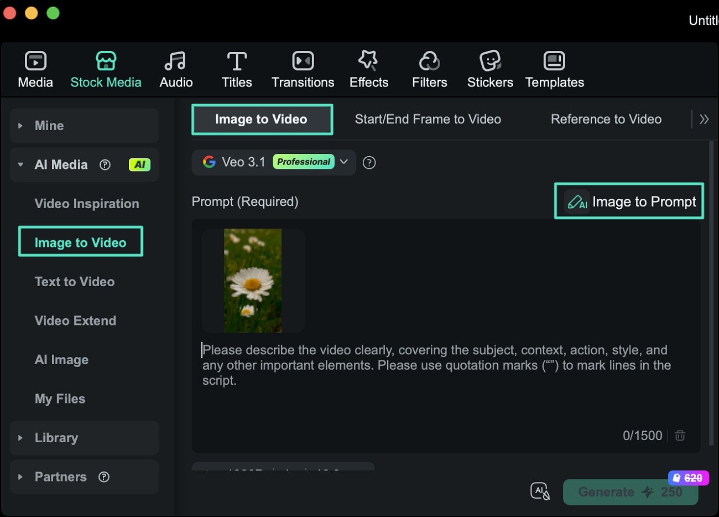Open My Files in the sidebar
Image resolution: width=719 pixels, height=517 pixels.
click(x=60, y=399)
